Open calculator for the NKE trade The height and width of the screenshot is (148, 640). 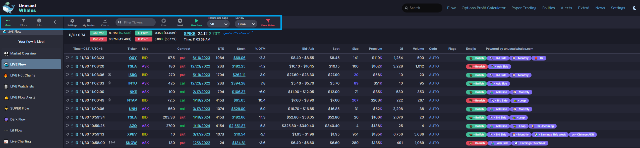77,92
